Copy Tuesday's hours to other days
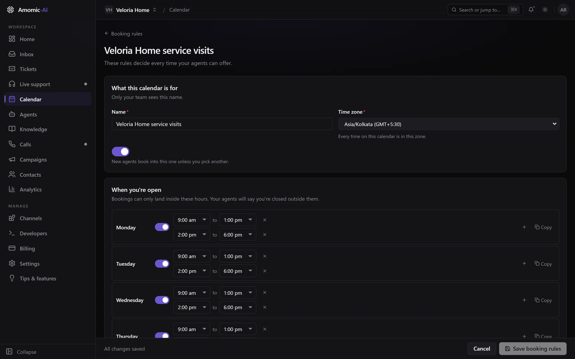575x359 pixels. 543,264
